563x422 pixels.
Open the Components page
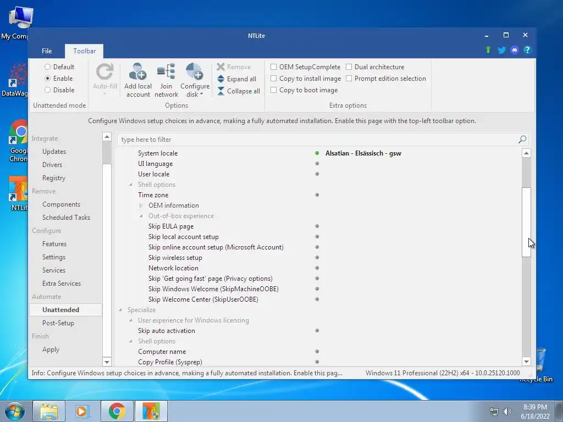62,204
